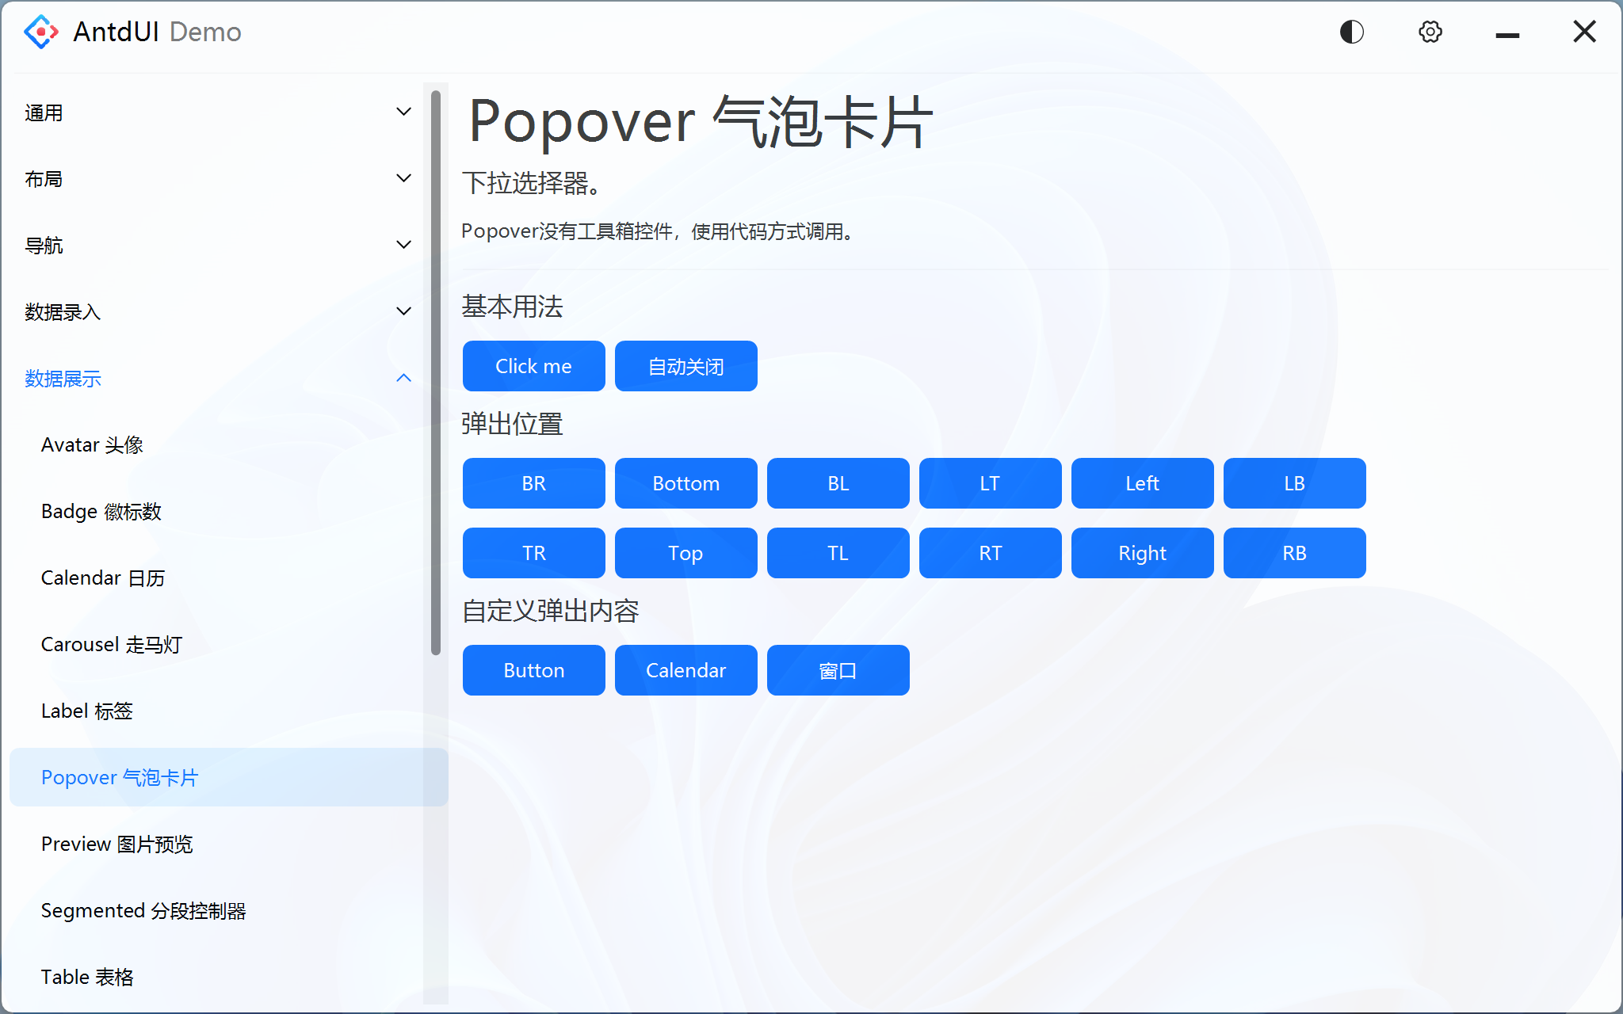Screen dimensions: 1623x1014
Task: Open the TL position popover
Action: click(838, 553)
